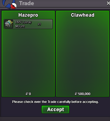110x121 pixels.
Task: Click the Hazepro player name header
Action: pos(28,15)
